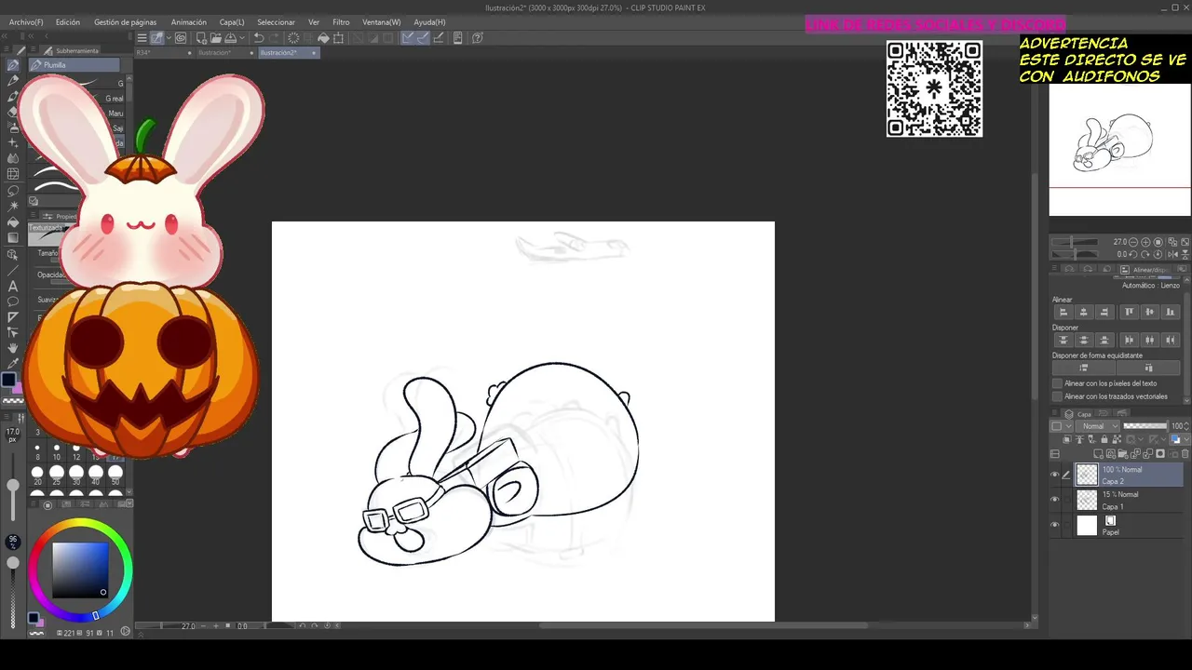This screenshot has width=1192, height=670.
Task: Toggle snap to special ruler in command bar
Action: coord(423,38)
